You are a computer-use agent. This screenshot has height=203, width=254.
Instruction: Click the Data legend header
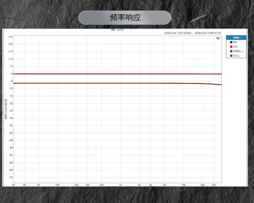pos(236,38)
